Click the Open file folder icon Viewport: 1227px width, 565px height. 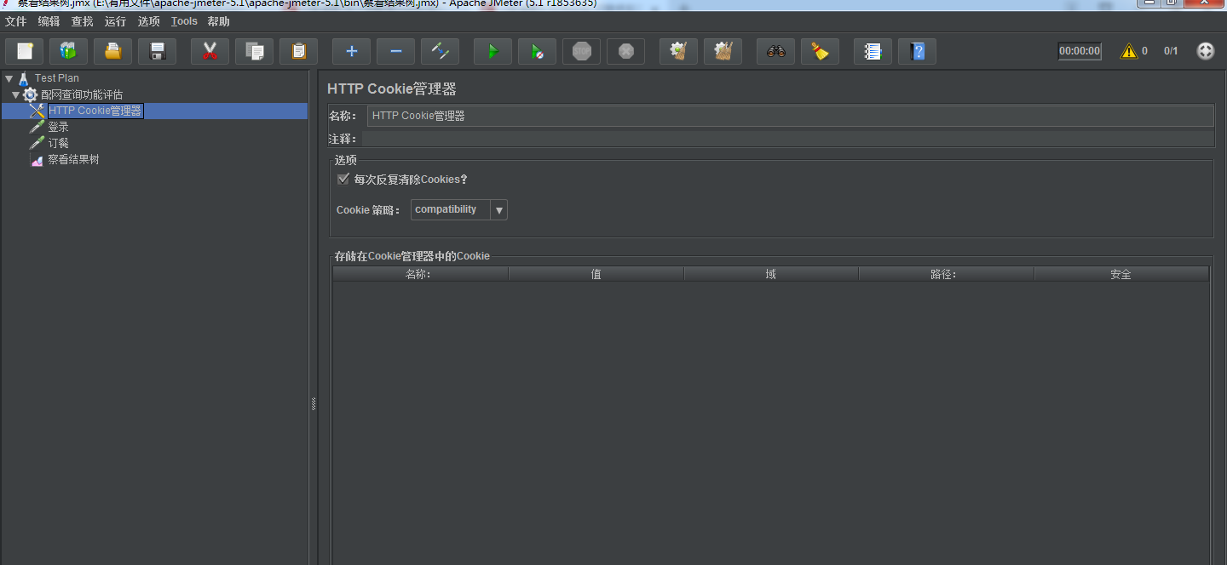pos(112,51)
